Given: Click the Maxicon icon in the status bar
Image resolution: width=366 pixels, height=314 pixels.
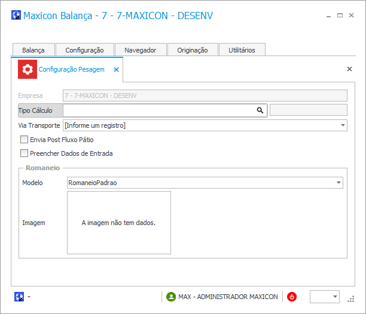Looking at the screenshot, I should (19, 297).
